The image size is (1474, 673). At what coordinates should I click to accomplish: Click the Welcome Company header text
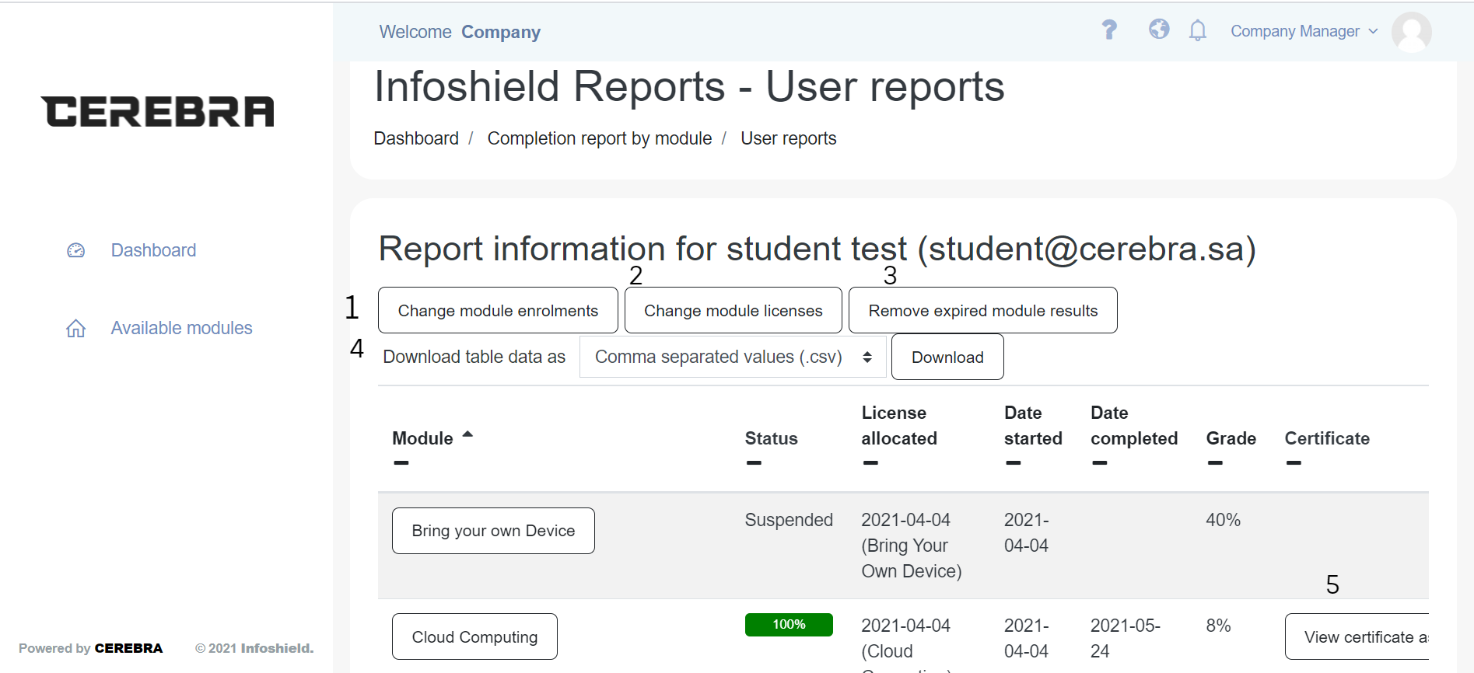tap(460, 32)
